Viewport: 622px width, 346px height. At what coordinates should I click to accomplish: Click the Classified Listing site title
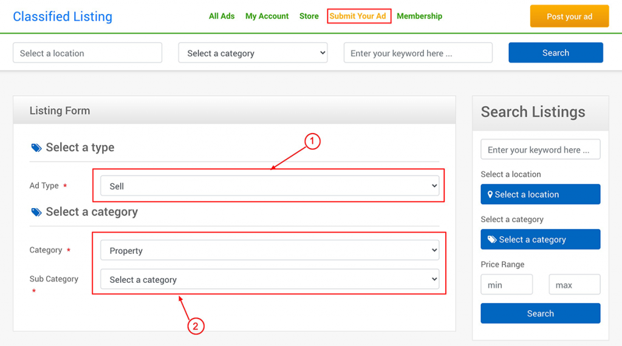coord(63,16)
